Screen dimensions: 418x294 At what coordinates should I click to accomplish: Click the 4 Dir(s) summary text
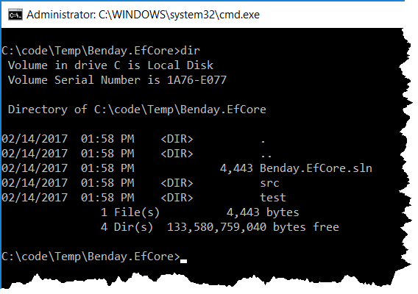pyautogui.click(x=127, y=227)
